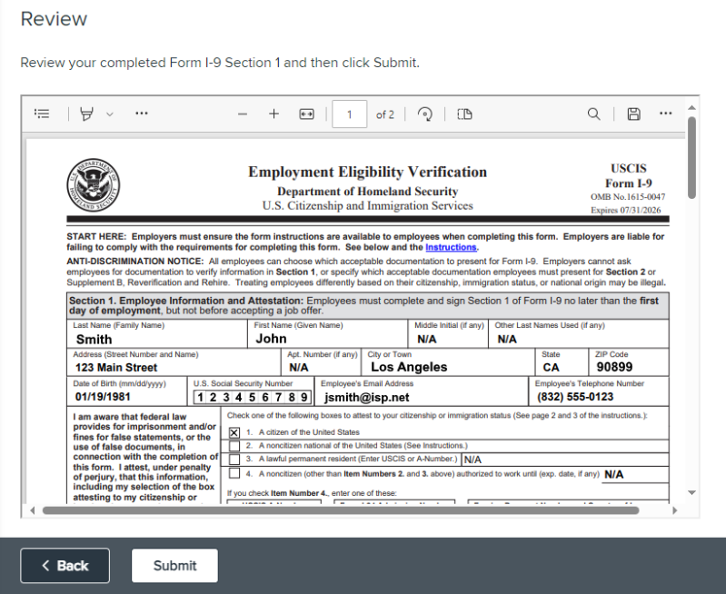
Task: Click the scroll left arrow
Action: coord(32,510)
